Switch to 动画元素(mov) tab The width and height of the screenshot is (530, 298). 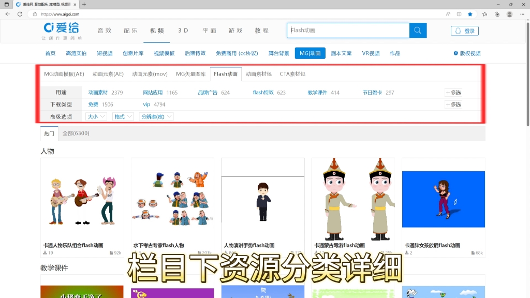click(150, 74)
